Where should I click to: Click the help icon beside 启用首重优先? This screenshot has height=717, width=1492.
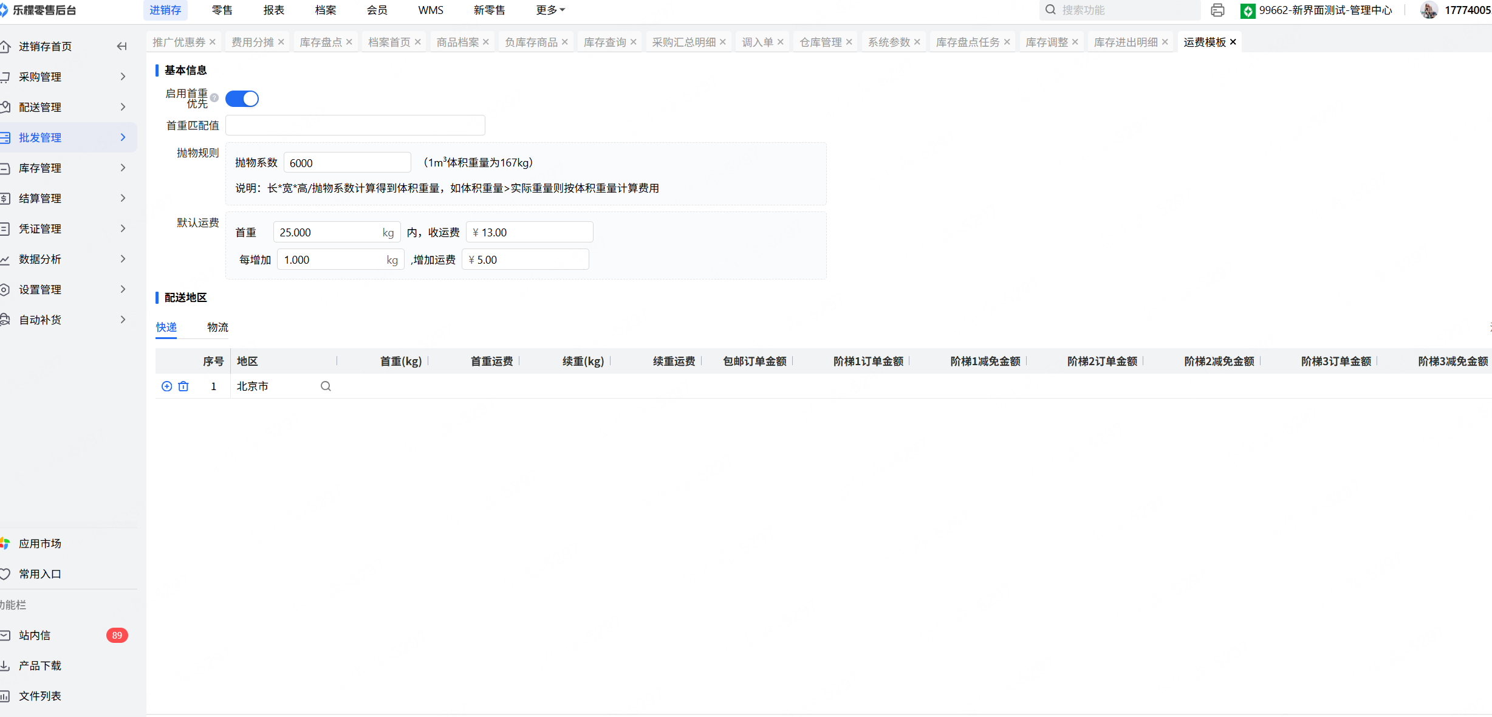[x=214, y=98]
